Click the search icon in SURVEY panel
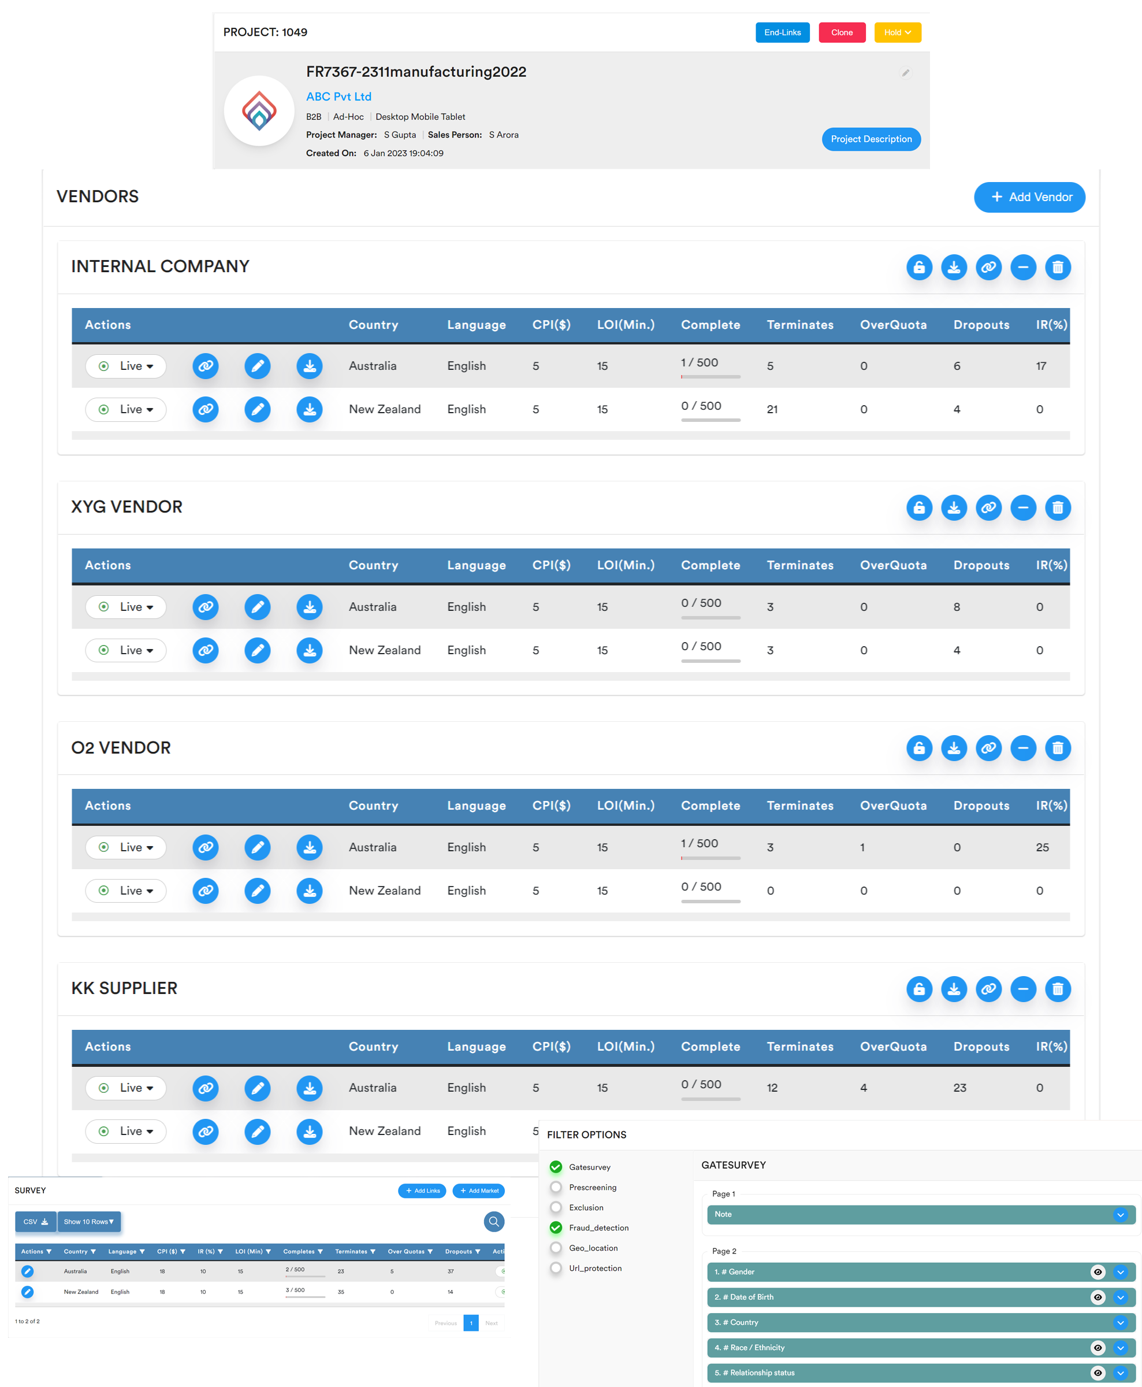The height and width of the screenshot is (1387, 1142). tap(493, 1221)
